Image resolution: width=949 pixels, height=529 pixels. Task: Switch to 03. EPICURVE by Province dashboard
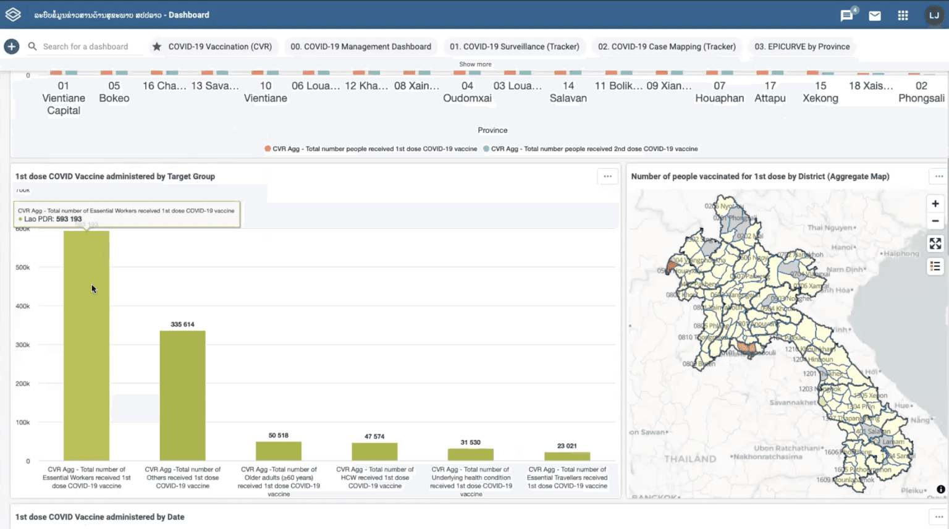(x=802, y=46)
